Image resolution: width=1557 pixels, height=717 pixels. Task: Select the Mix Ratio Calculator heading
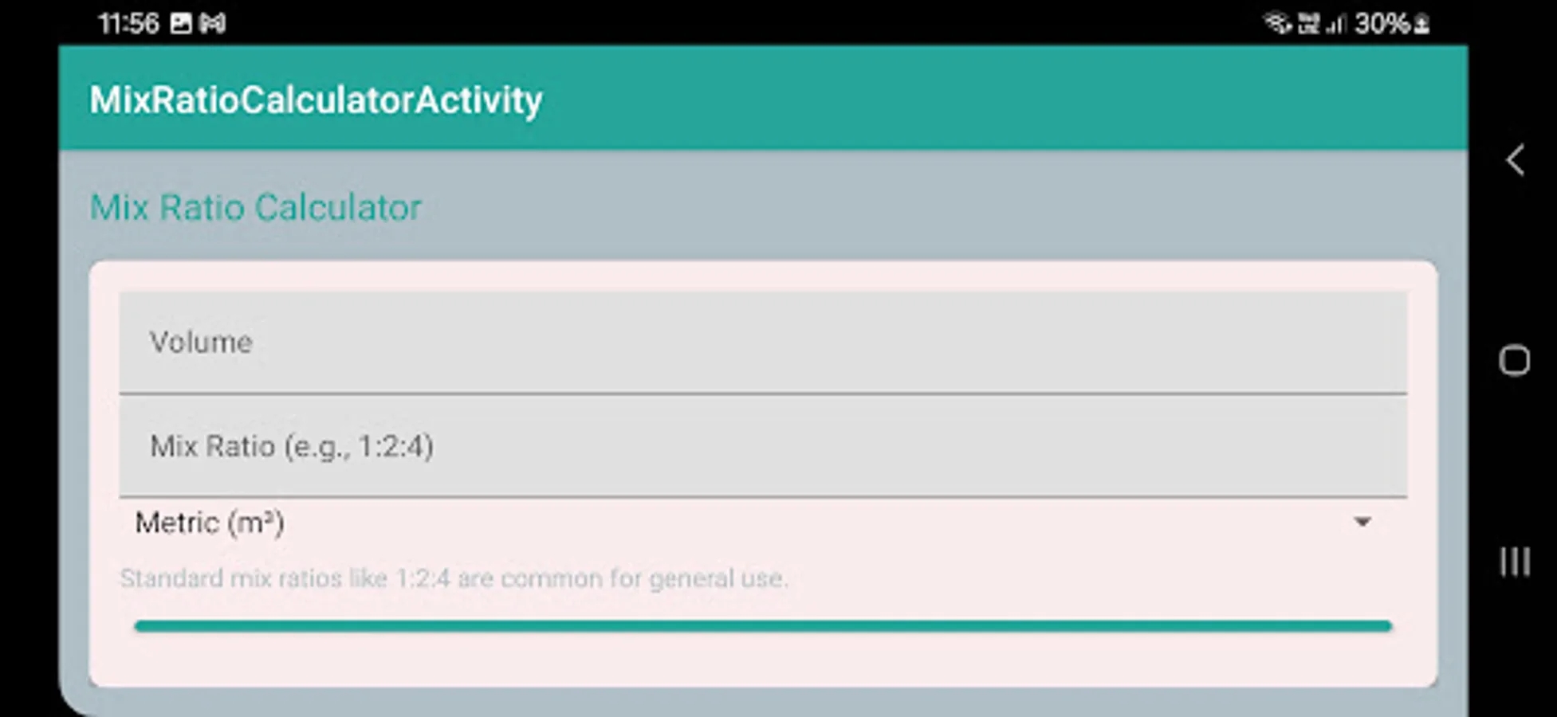(254, 207)
